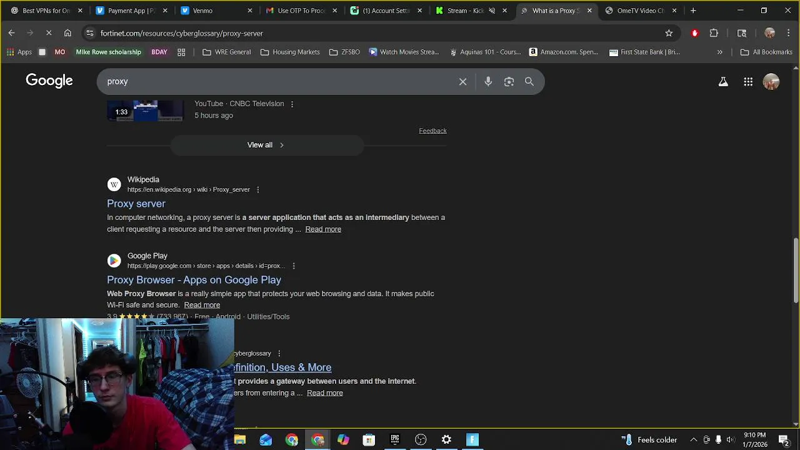Open Housing Markets bookmark folder
Screen dimensions: 800x450
[x=290, y=52]
